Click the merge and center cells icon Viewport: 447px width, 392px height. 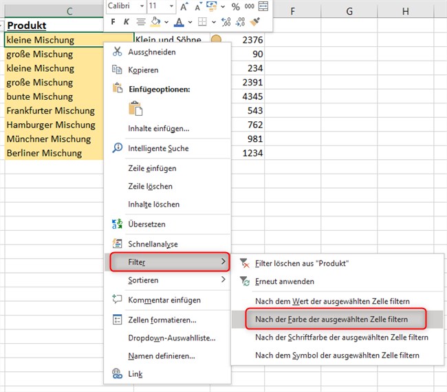click(263, 6)
